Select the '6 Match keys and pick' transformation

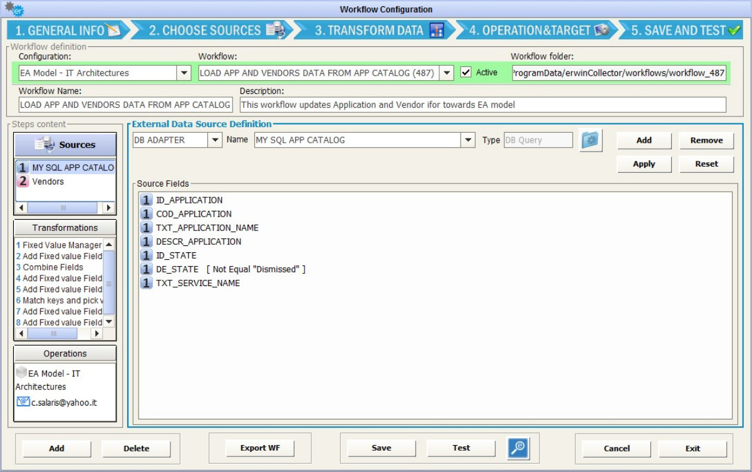[x=59, y=300]
